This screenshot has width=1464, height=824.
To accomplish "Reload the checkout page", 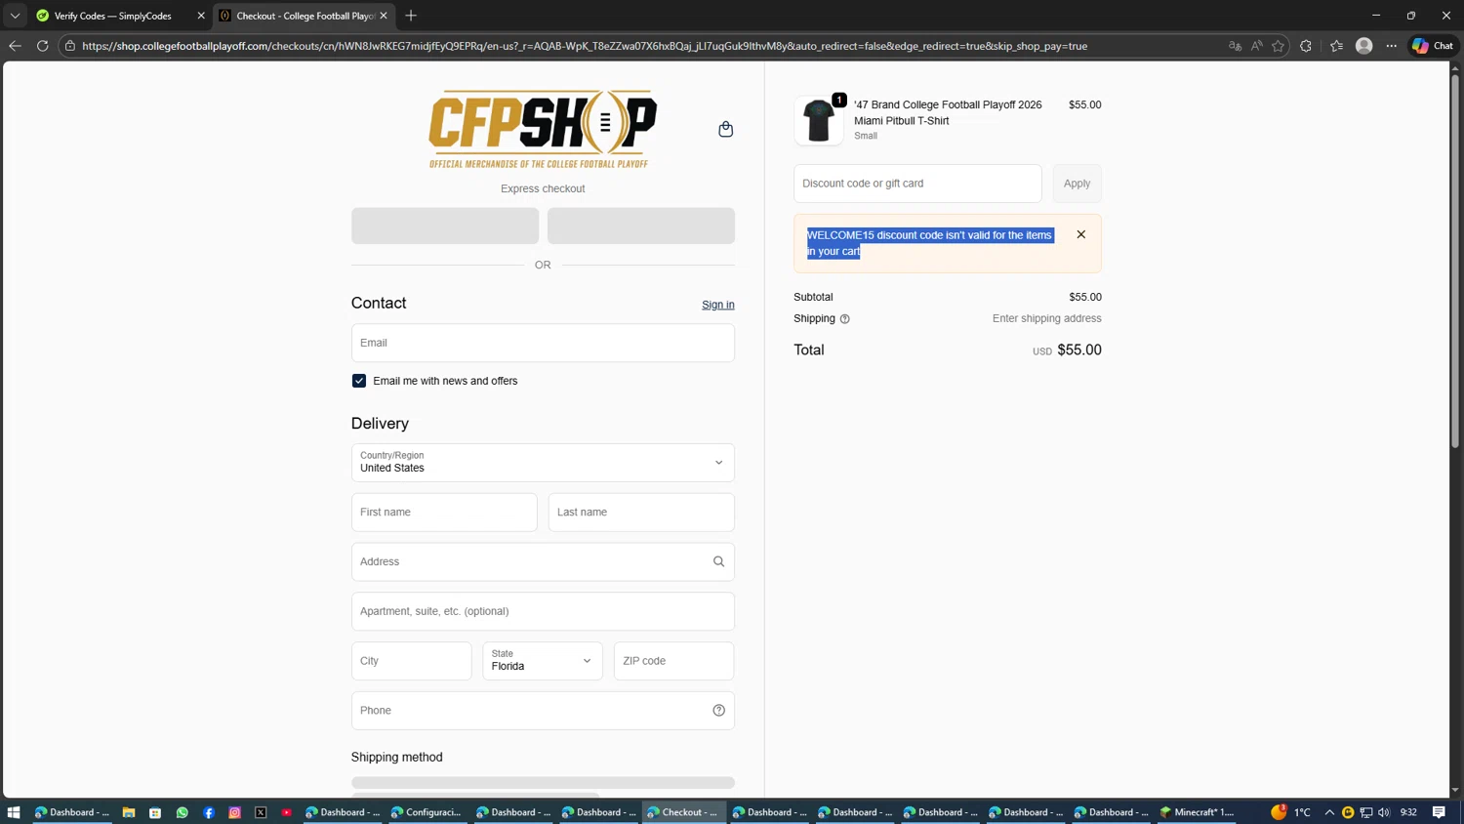I will tap(42, 46).
